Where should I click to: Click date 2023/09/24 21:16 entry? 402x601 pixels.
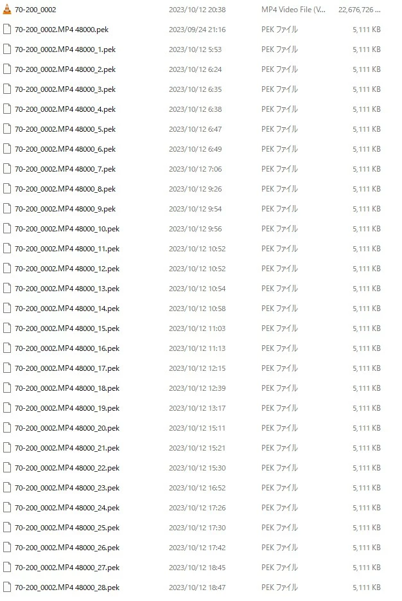[197, 30]
